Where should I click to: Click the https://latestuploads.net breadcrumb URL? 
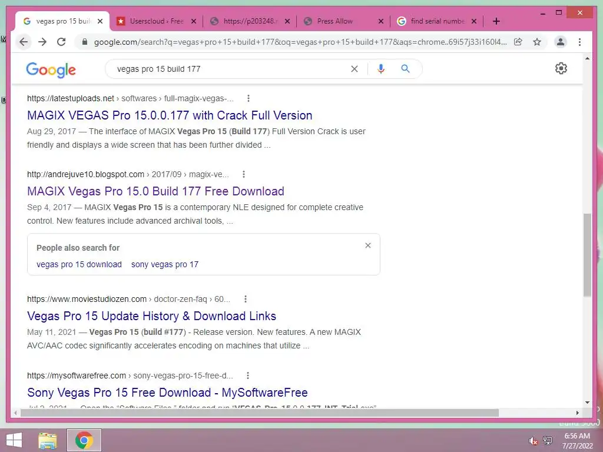tap(71, 98)
